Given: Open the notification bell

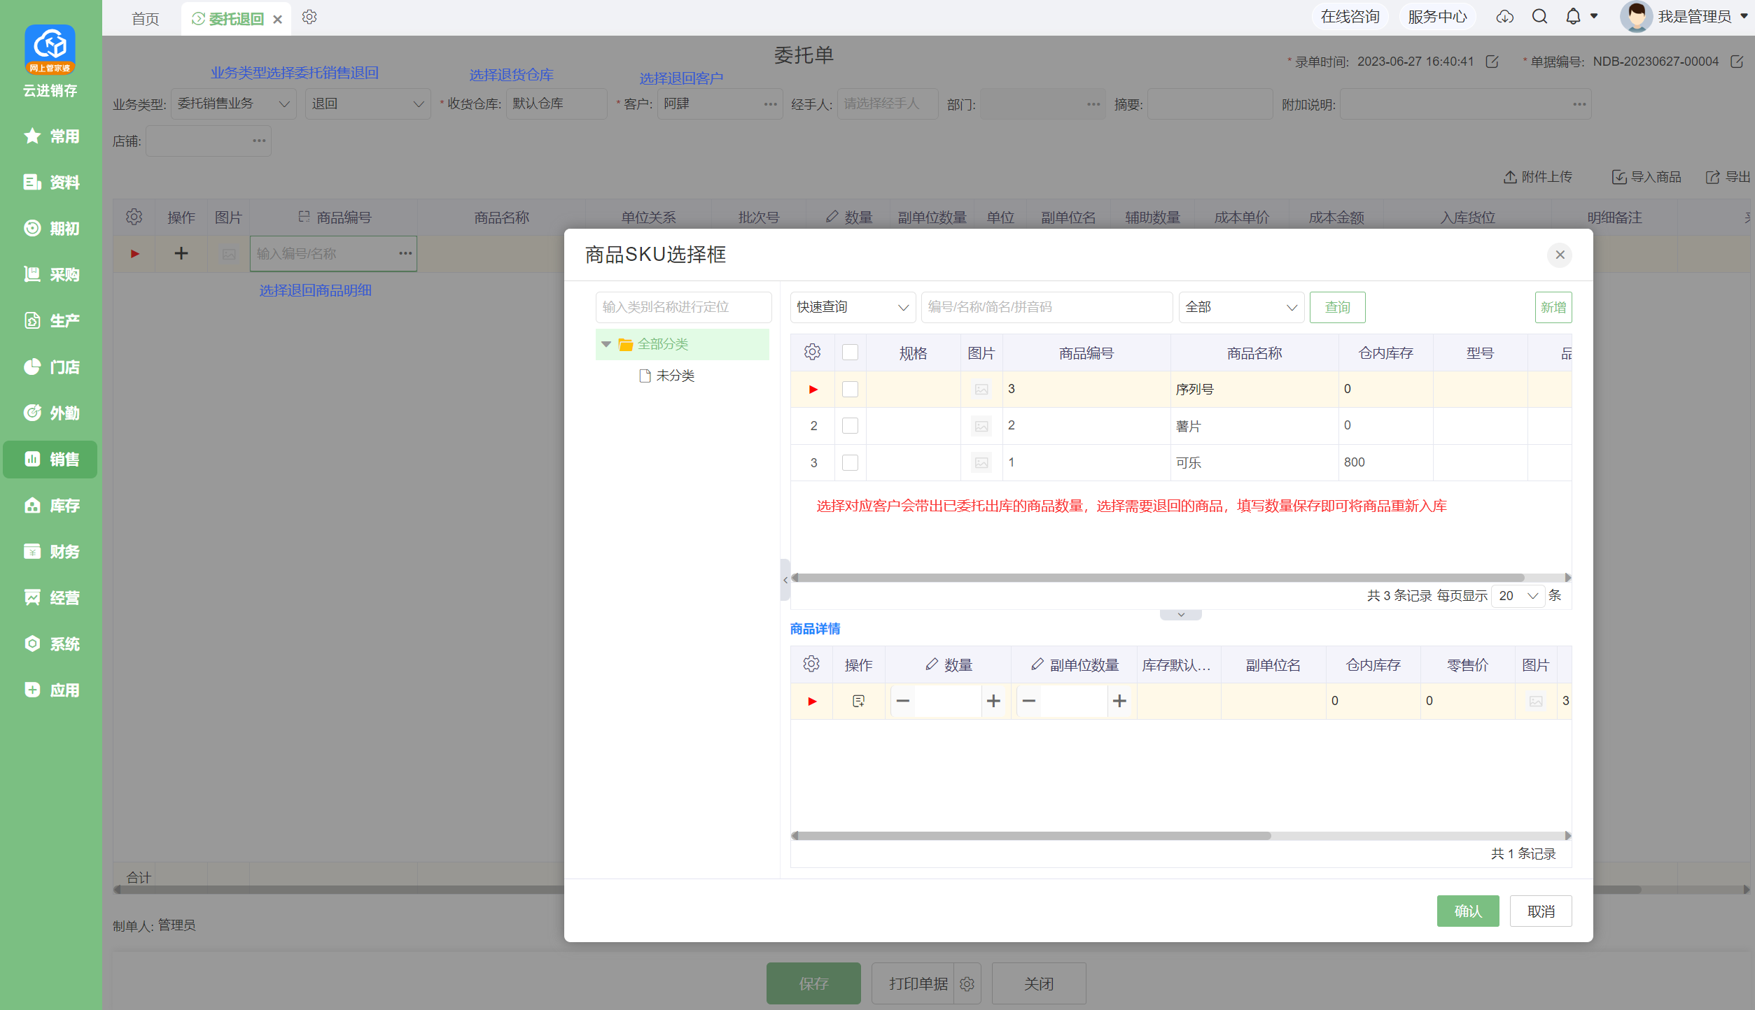Looking at the screenshot, I should point(1573,17).
